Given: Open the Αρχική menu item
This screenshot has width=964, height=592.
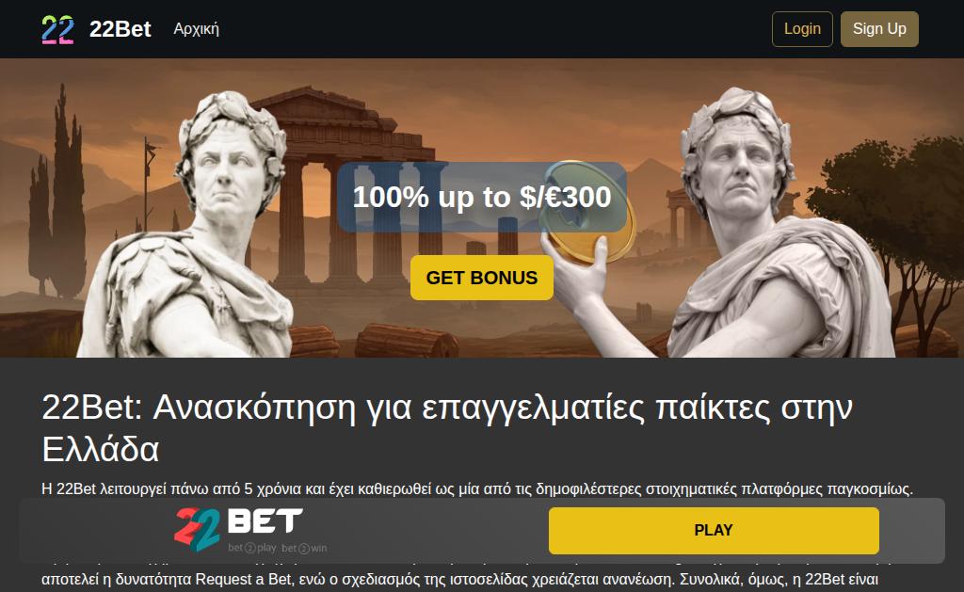Looking at the screenshot, I should 196,29.
